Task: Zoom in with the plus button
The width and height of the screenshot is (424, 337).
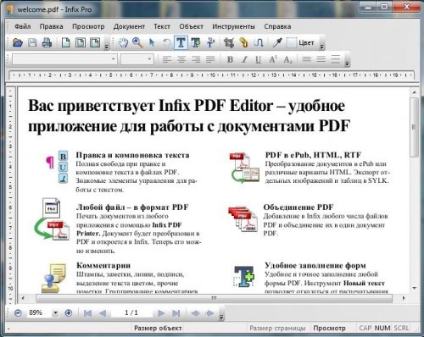Action: tap(69, 312)
